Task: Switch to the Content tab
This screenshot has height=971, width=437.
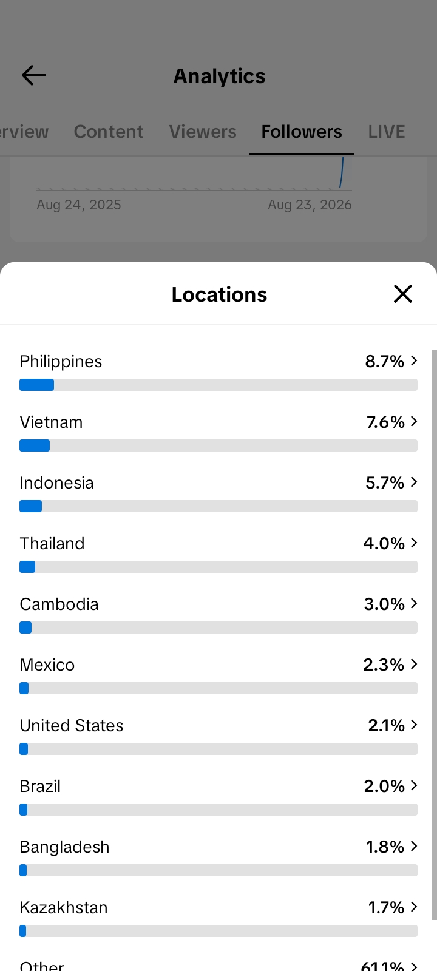Action: tap(109, 132)
